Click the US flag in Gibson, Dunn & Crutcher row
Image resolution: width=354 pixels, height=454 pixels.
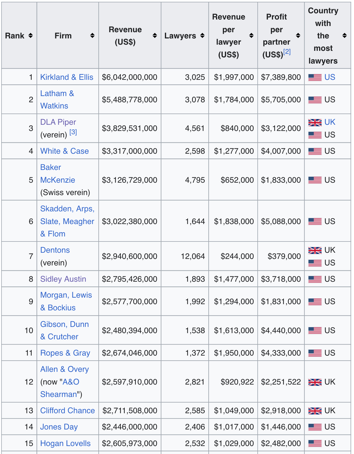click(x=315, y=330)
